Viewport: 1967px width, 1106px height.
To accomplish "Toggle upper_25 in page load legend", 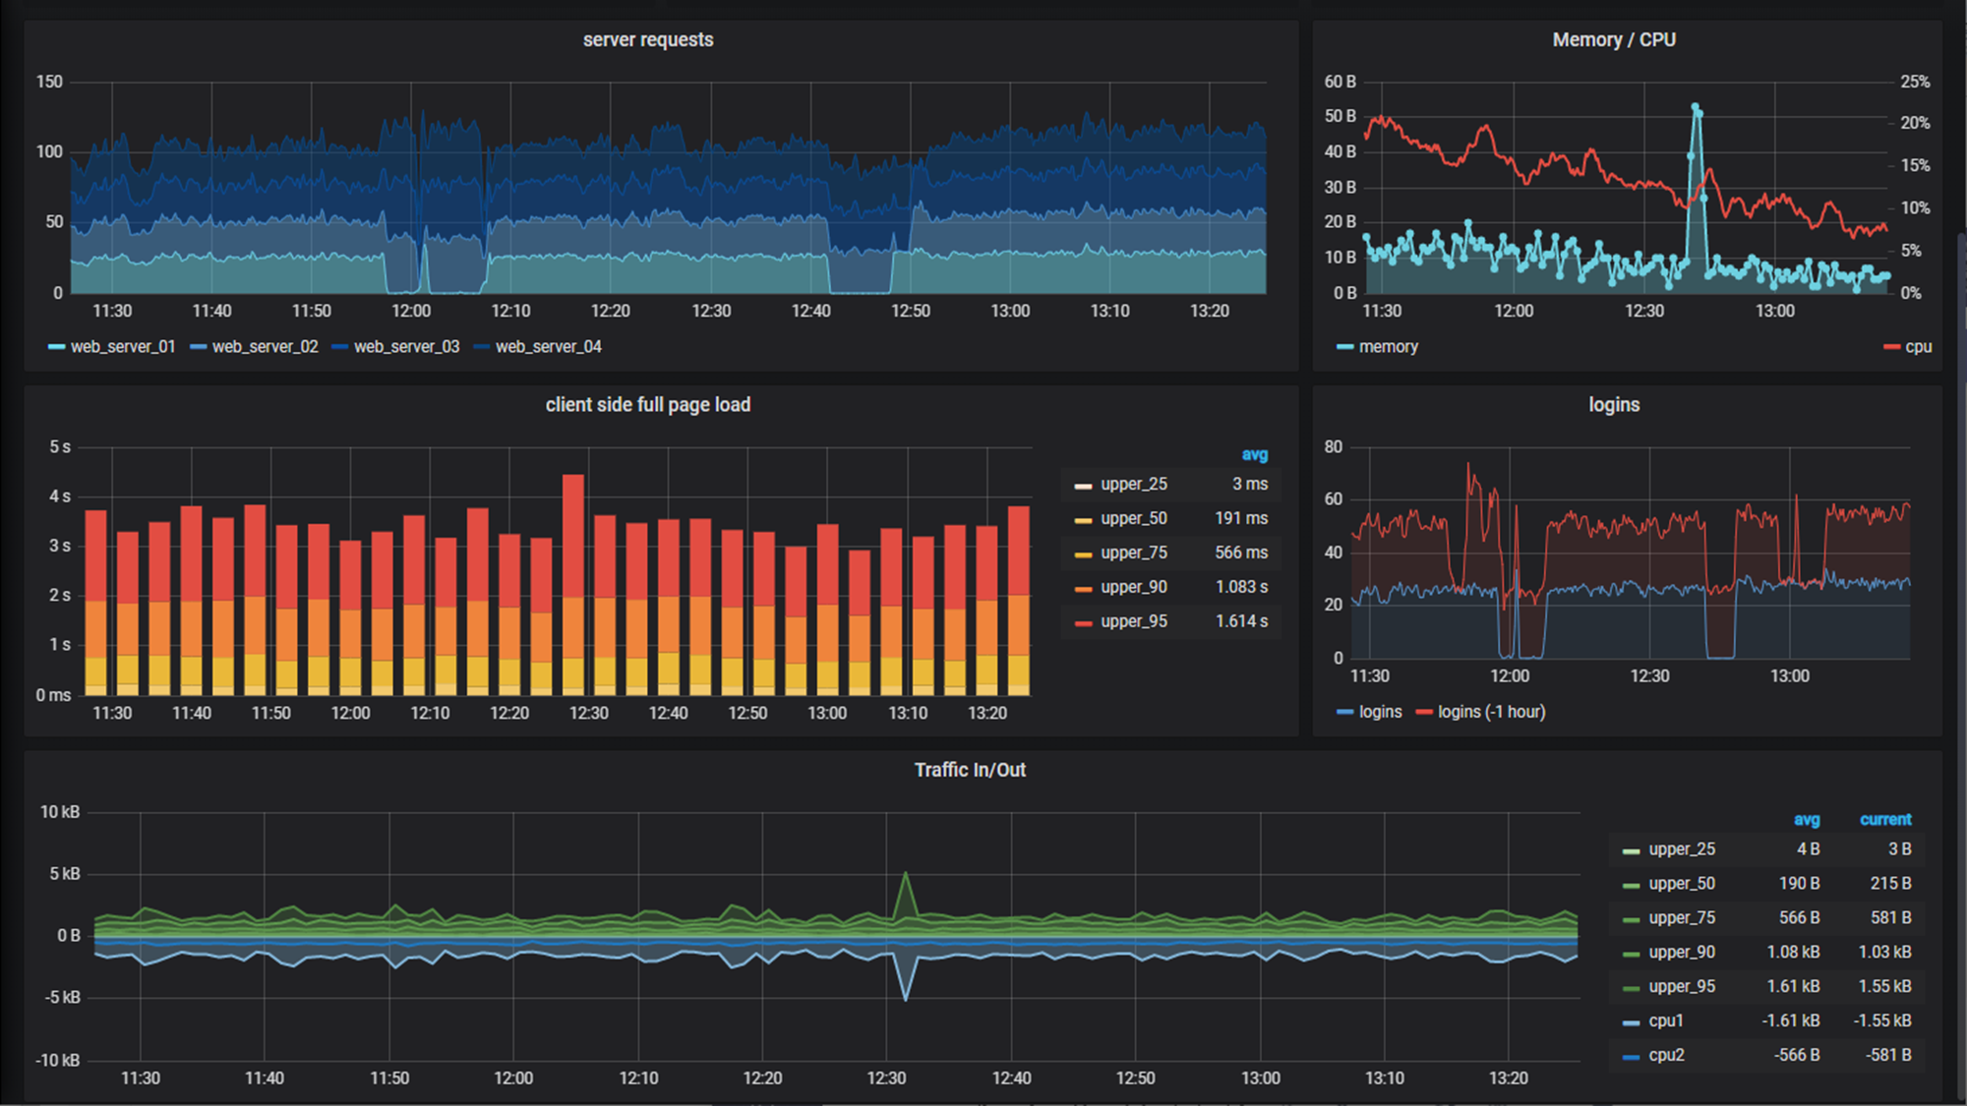I will pos(1133,485).
